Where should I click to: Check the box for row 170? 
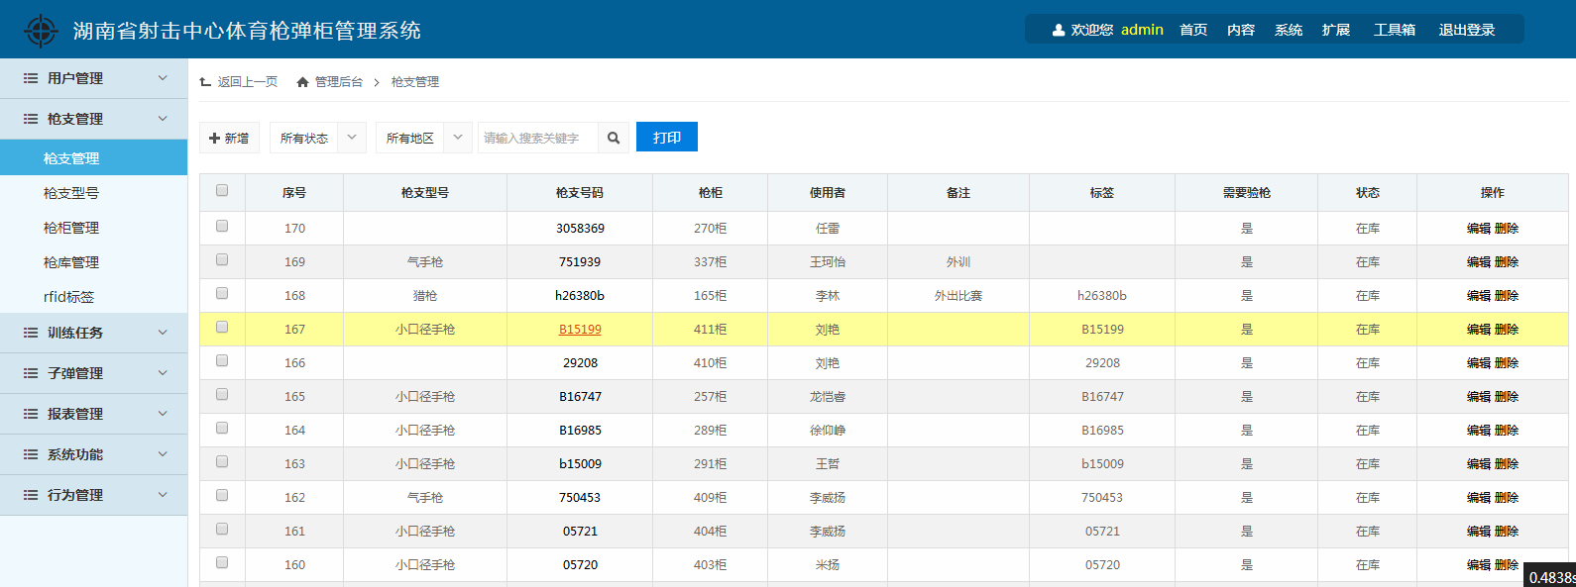tap(222, 227)
